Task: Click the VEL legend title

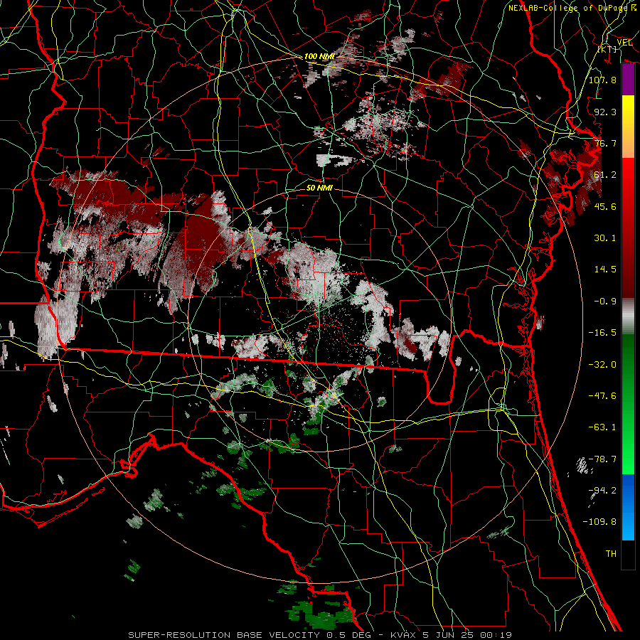Action: (625, 43)
